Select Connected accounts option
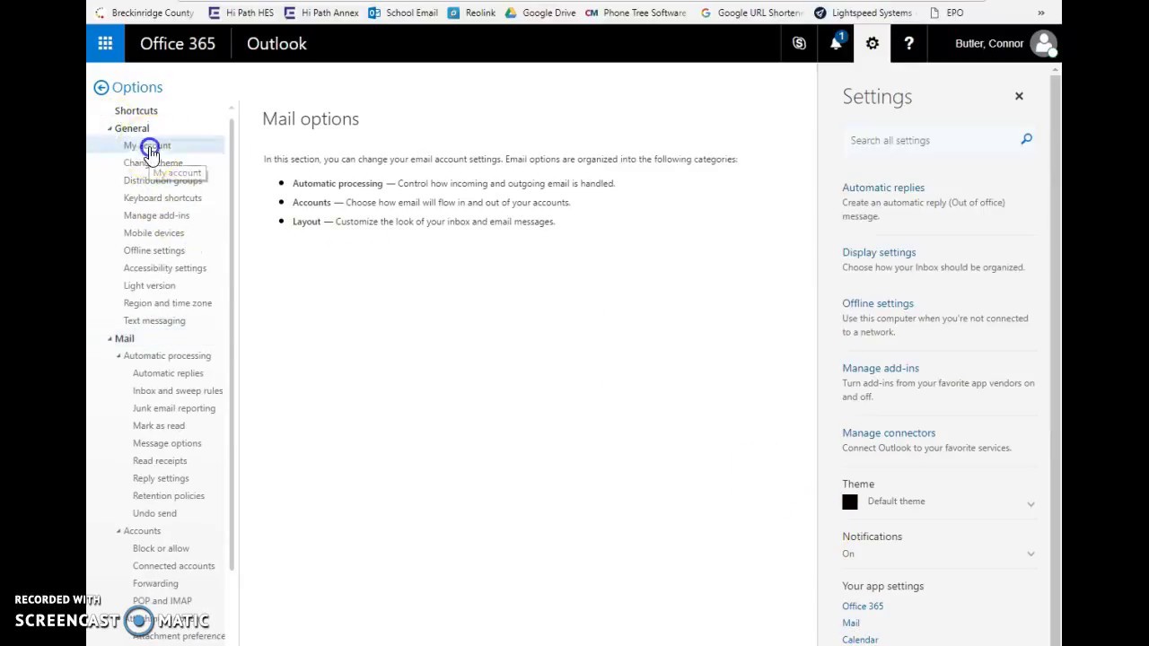 point(173,566)
